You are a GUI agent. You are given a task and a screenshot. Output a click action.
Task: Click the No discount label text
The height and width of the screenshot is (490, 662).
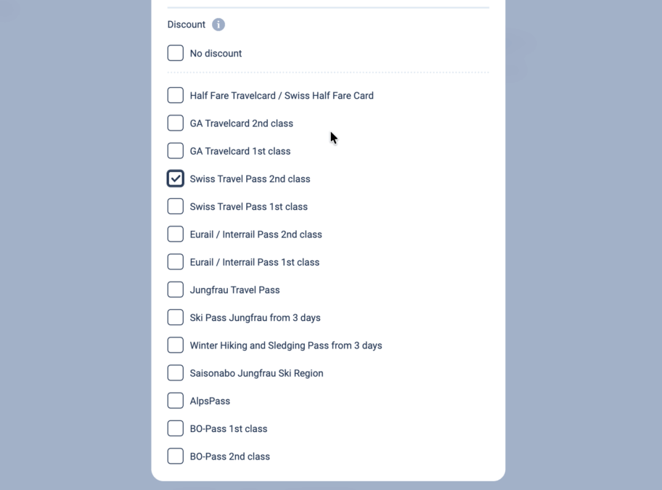click(216, 53)
